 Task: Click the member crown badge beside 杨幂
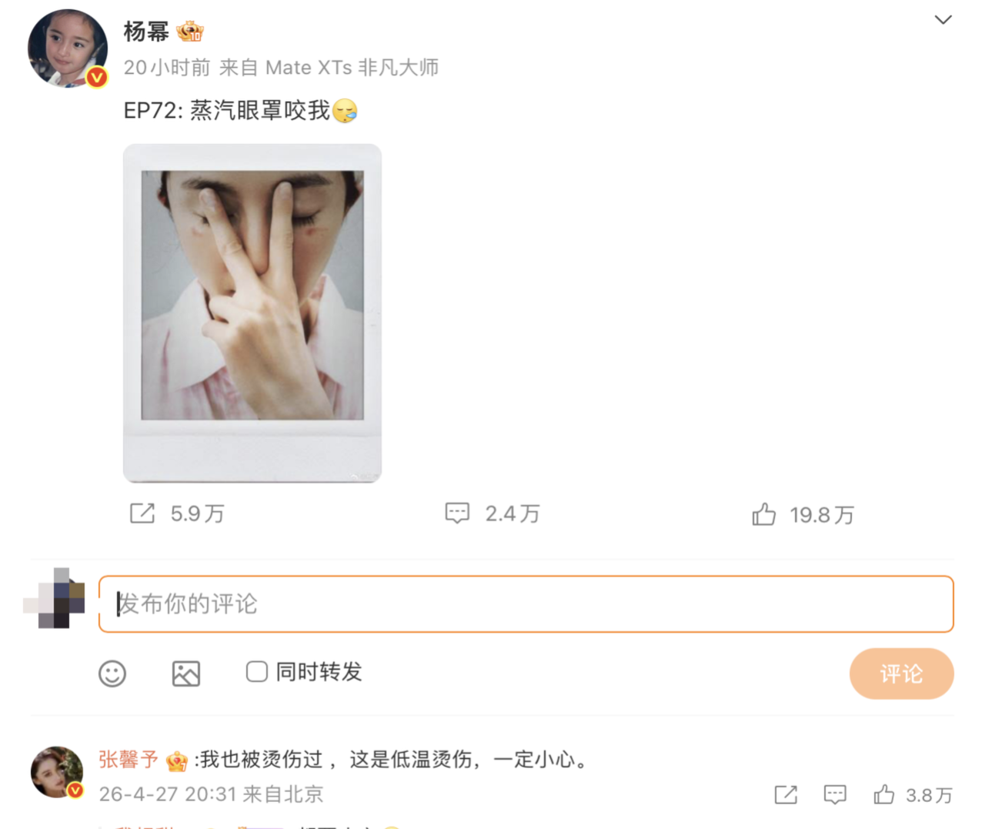pyautogui.click(x=189, y=32)
